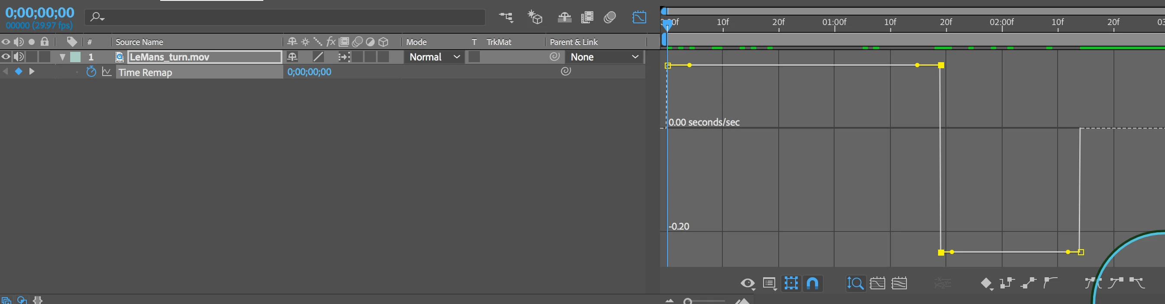Apply Easy Ease Out to keyframes

click(1137, 283)
